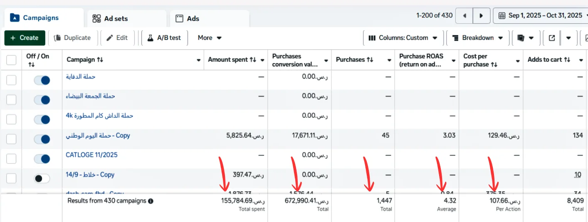Click the green Create button
Viewport: 588px width, 222px height.
25,38
